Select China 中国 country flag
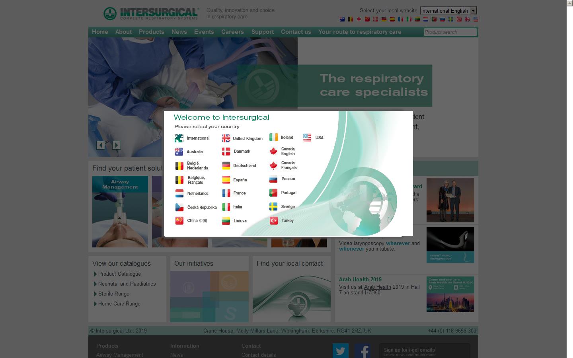573x358 pixels. coord(180,220)
